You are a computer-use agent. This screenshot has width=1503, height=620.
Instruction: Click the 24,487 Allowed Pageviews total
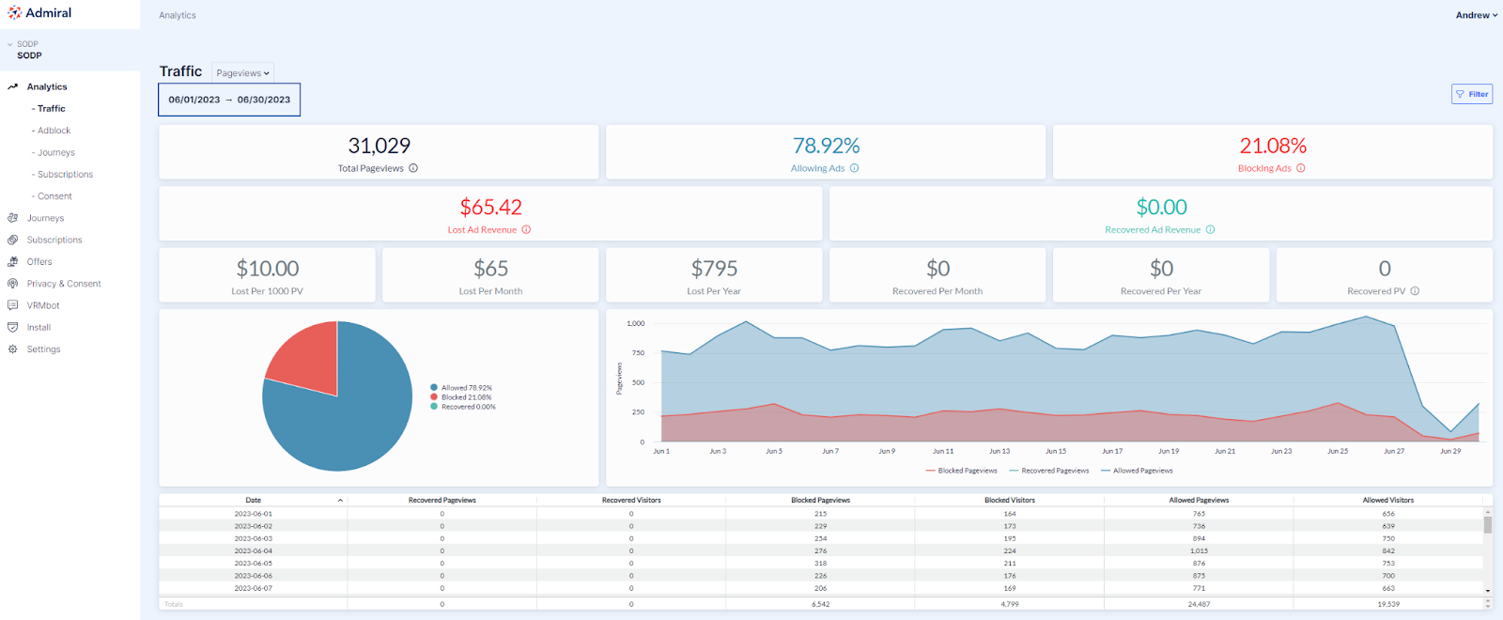point(1199,604)
